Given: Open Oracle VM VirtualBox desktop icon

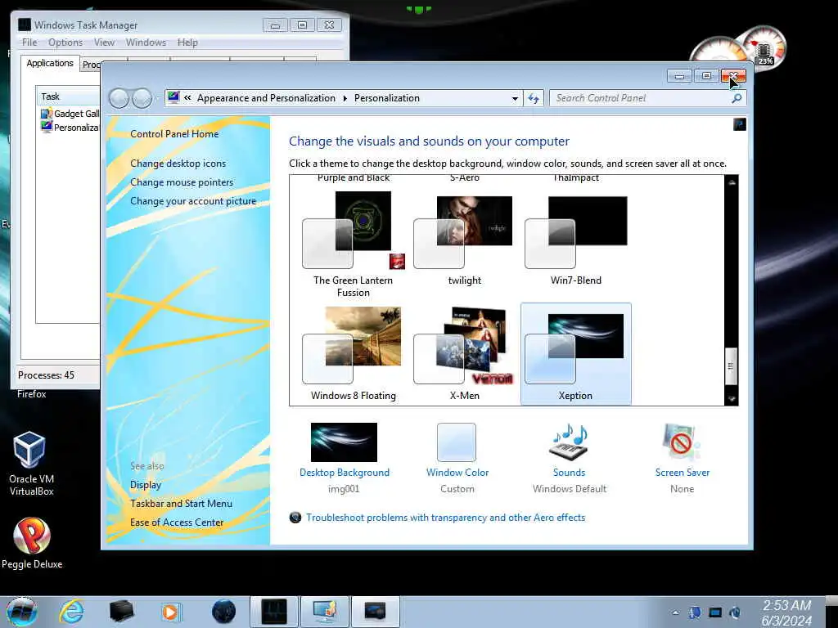Looking at the screenshot, I should [x=30, y=464].
